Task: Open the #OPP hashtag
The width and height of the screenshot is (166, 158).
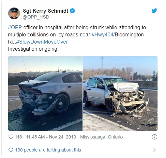Action: pyautogui.click(x=15, y=27)
